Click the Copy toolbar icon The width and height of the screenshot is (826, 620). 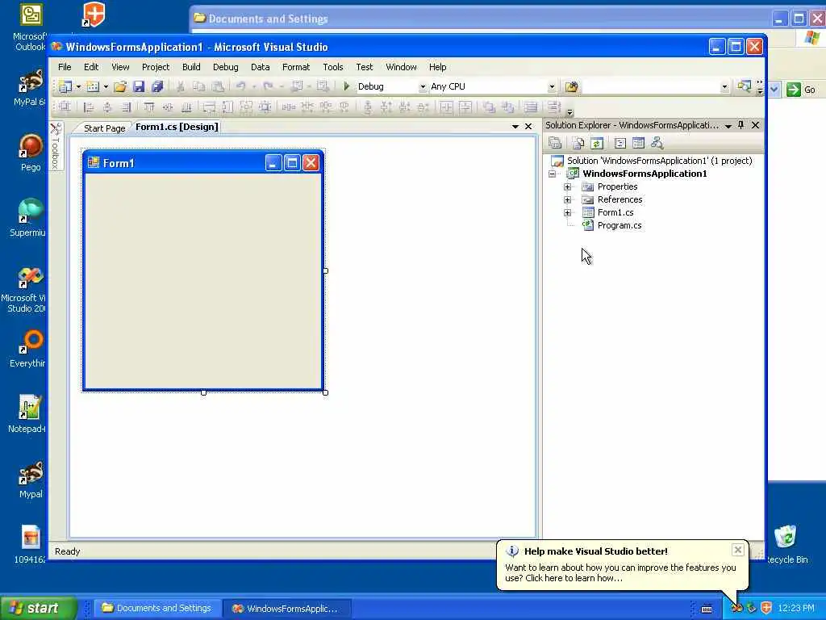198,86
